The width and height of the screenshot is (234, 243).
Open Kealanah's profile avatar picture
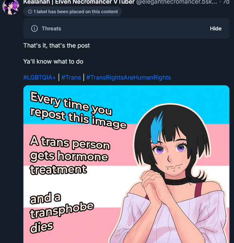[11, 7]
